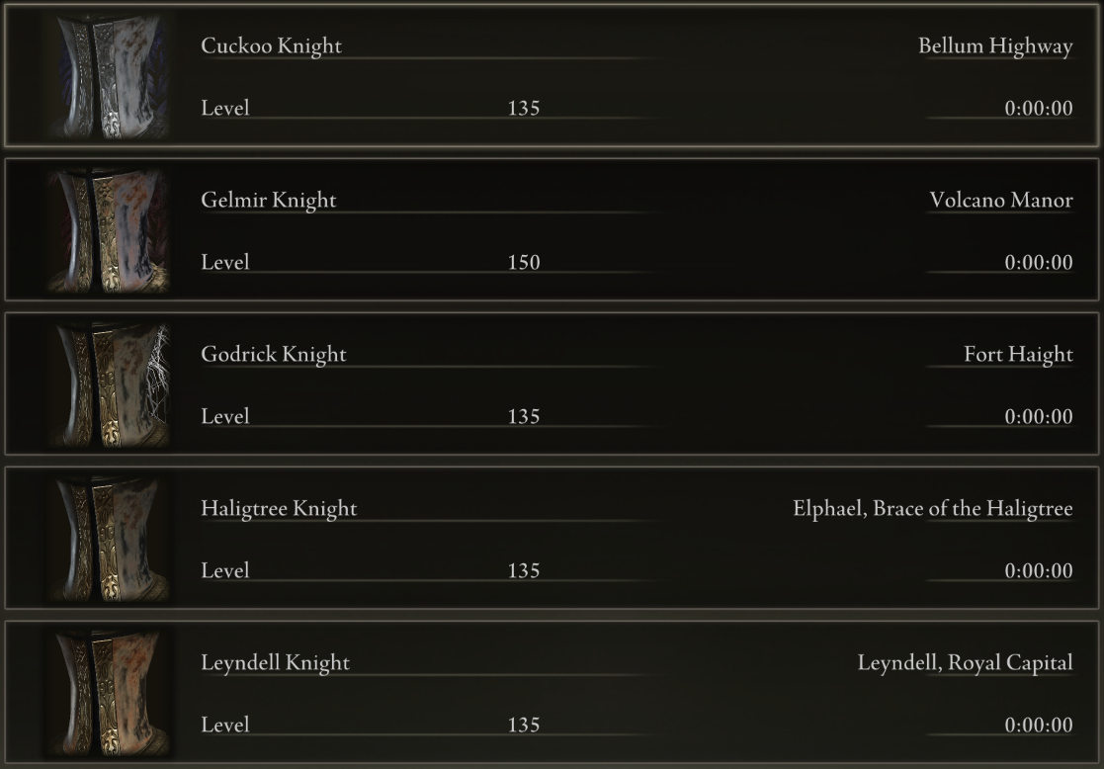Choose the Gelmir Knight character name

tap(268, 200)
